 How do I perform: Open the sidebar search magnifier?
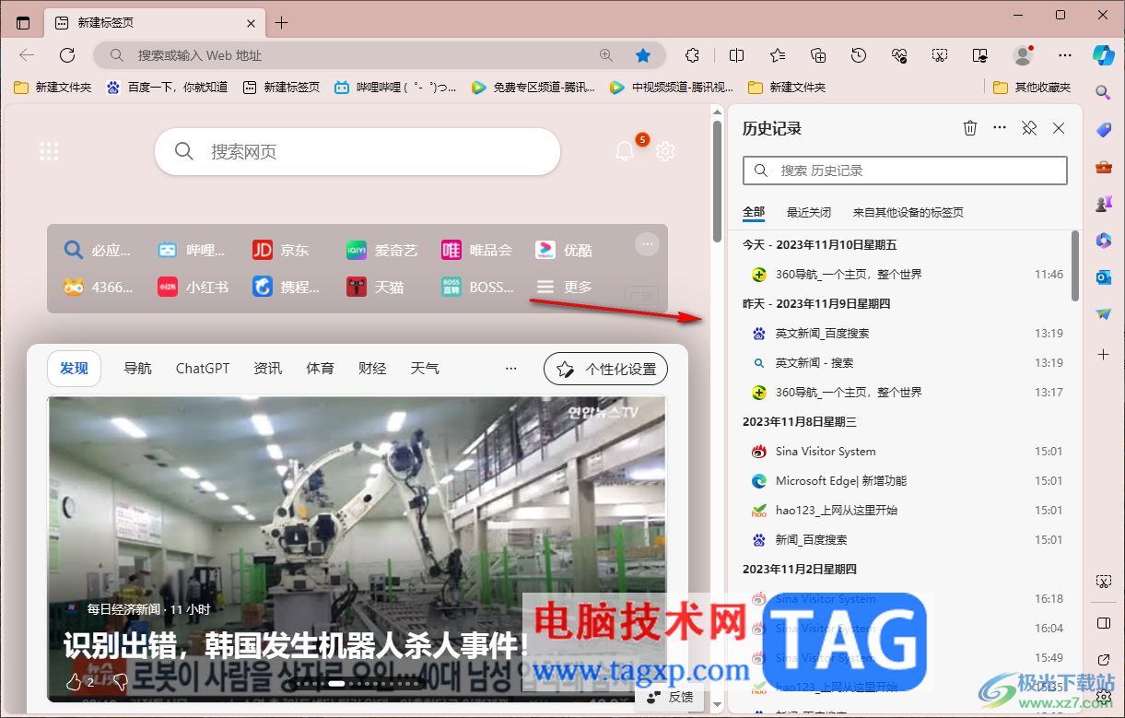[1103, 93]
